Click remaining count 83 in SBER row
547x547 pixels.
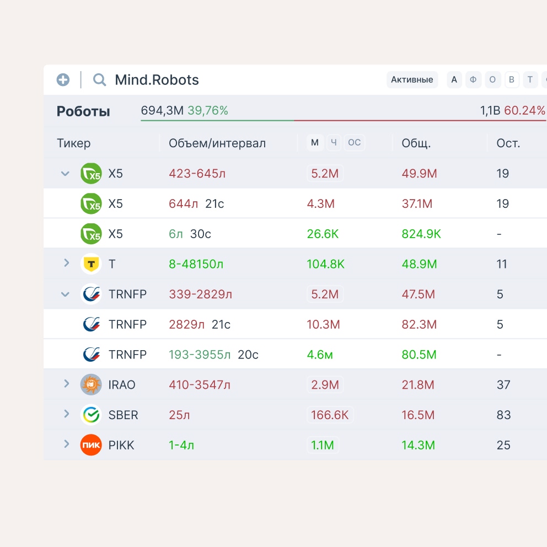504,415
